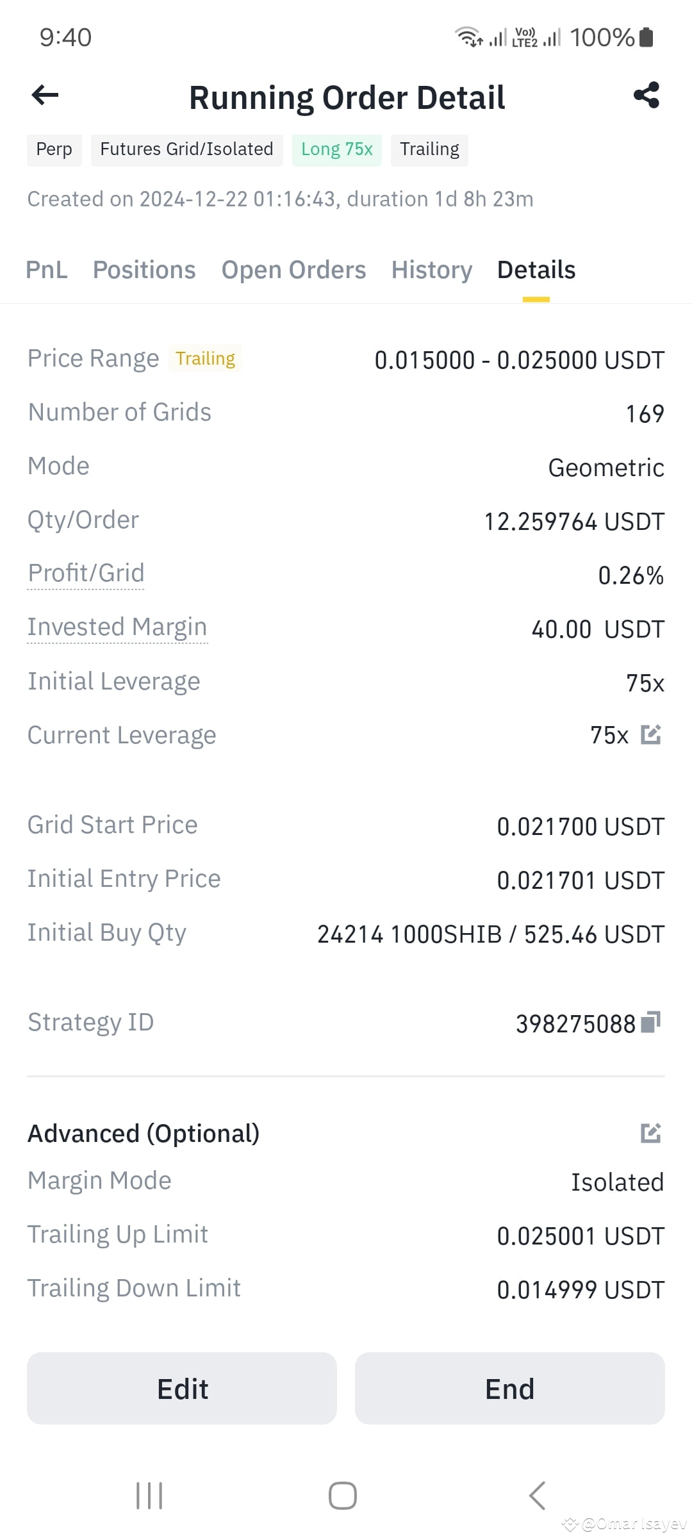
Task: Select the Details tab
Action: pyautogui.click(x=536, y=270)
